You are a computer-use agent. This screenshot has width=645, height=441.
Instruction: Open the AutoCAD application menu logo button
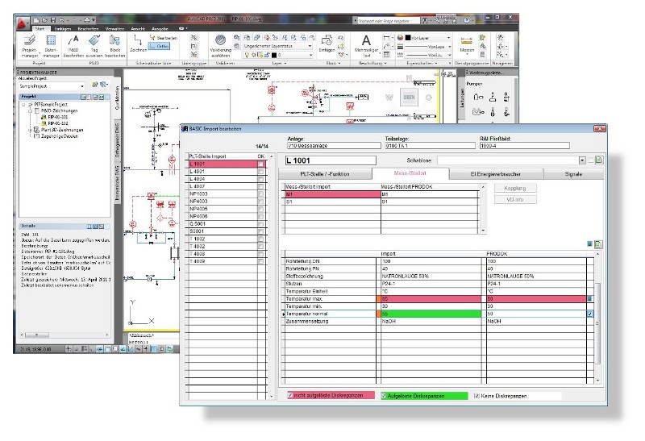point(22,24)
